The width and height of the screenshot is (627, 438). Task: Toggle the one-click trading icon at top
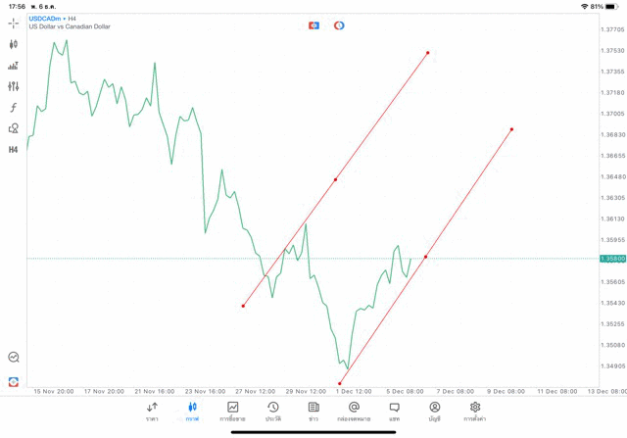click(x=313, y=24)
